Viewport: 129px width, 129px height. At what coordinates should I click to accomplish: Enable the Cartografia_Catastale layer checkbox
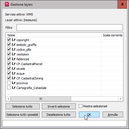click(x=9, y=88)
